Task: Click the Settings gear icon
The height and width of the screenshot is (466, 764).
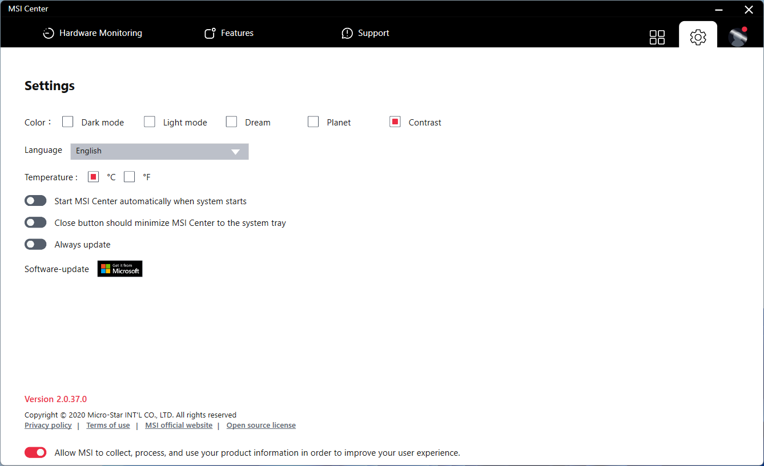Action: (698, 37)
